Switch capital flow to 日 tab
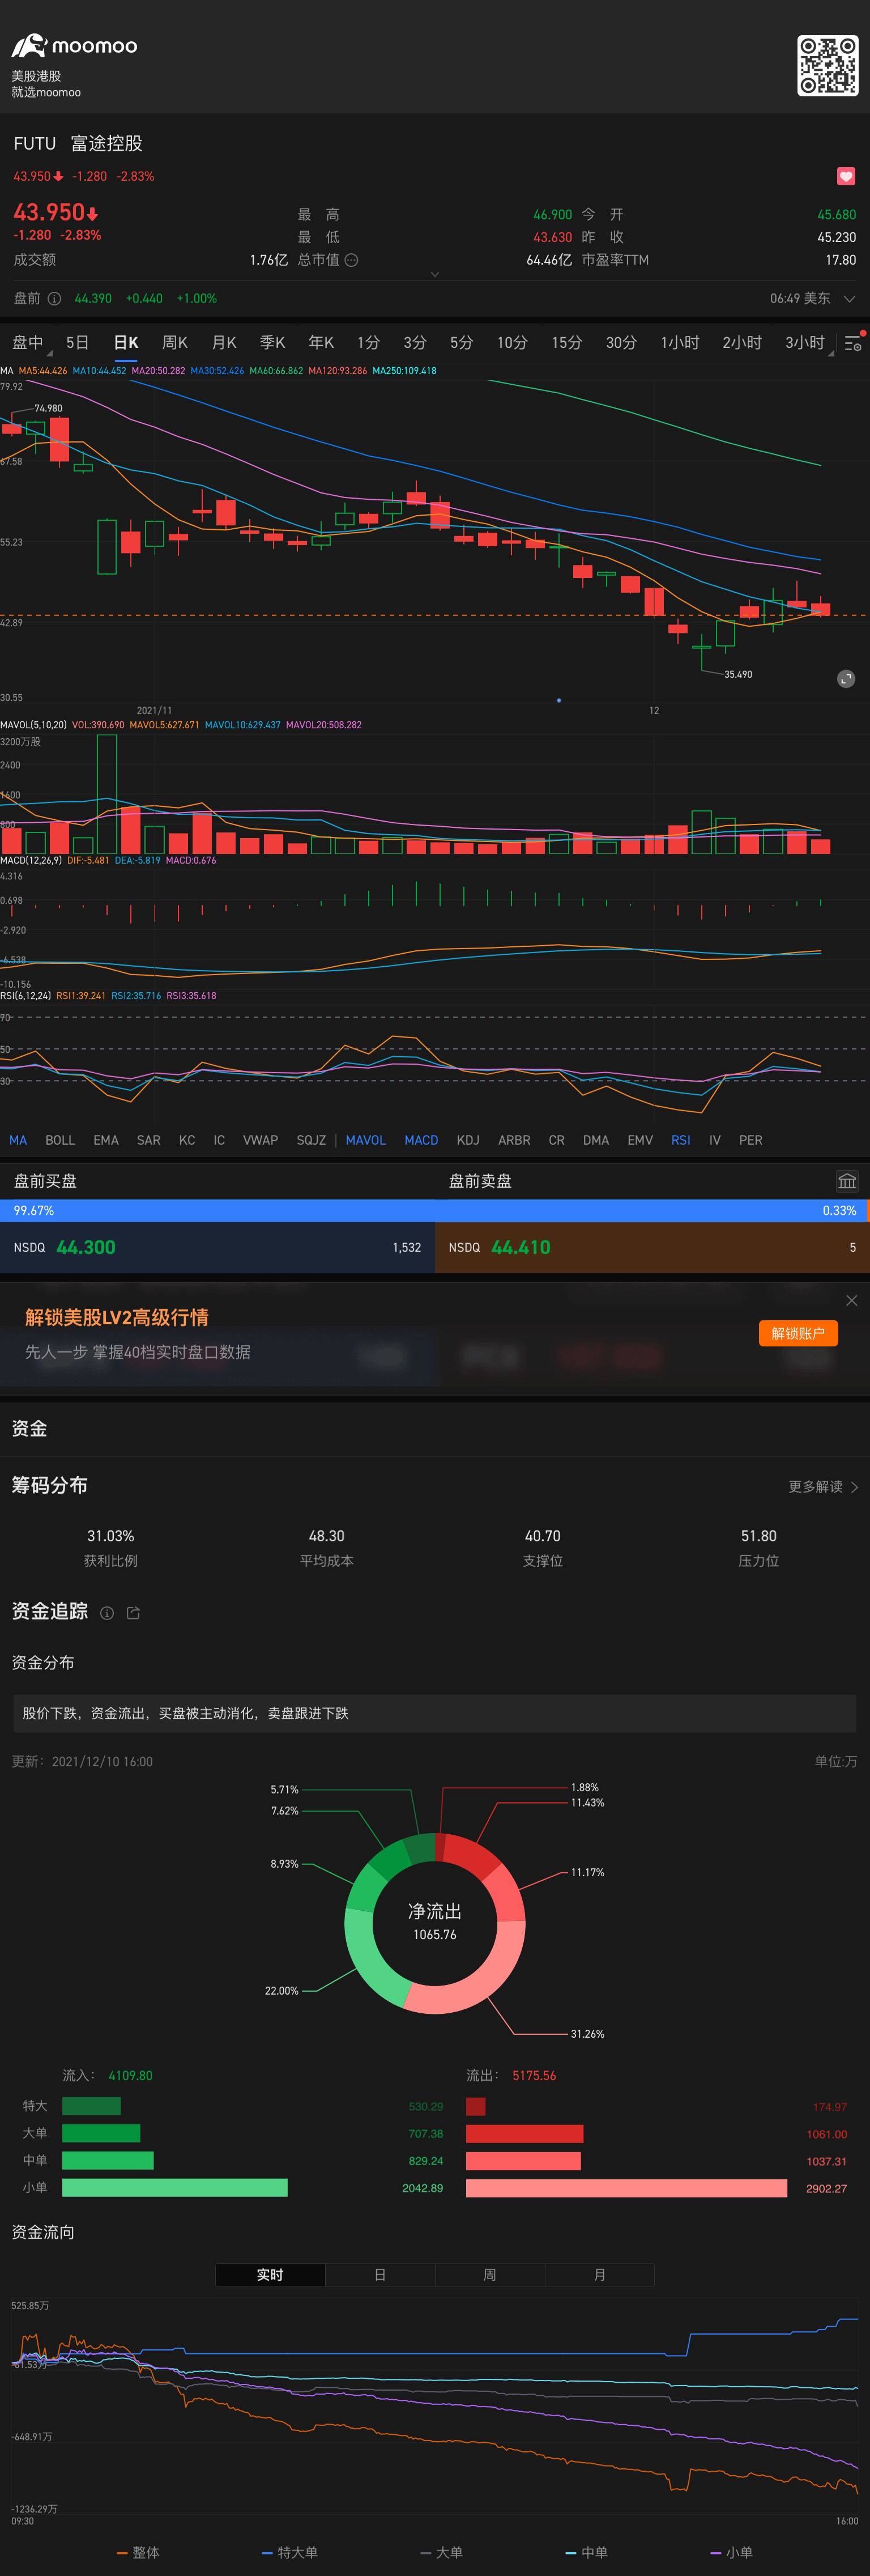 click(x=380, y=2275)
